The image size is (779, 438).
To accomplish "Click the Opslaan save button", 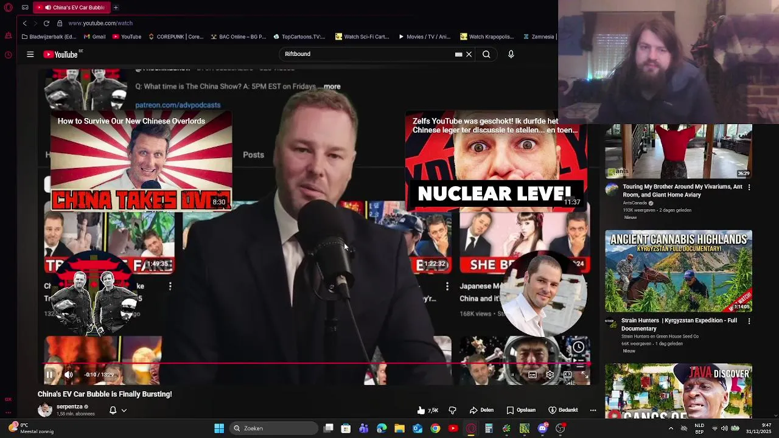I will [521, 410].
